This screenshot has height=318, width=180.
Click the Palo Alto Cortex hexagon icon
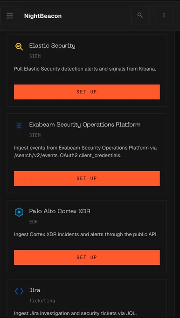[x=19, y=212]
